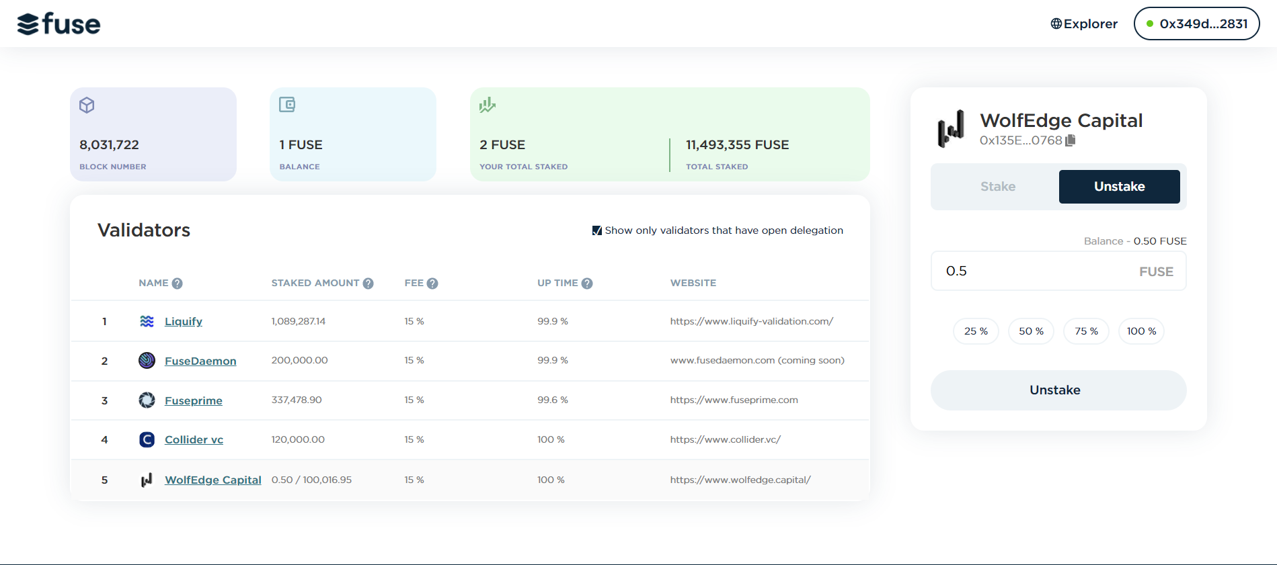Click the globe icon beside Explorer
The height and width of the screenshot is (565, 1277).
[x=1056, y=24]
